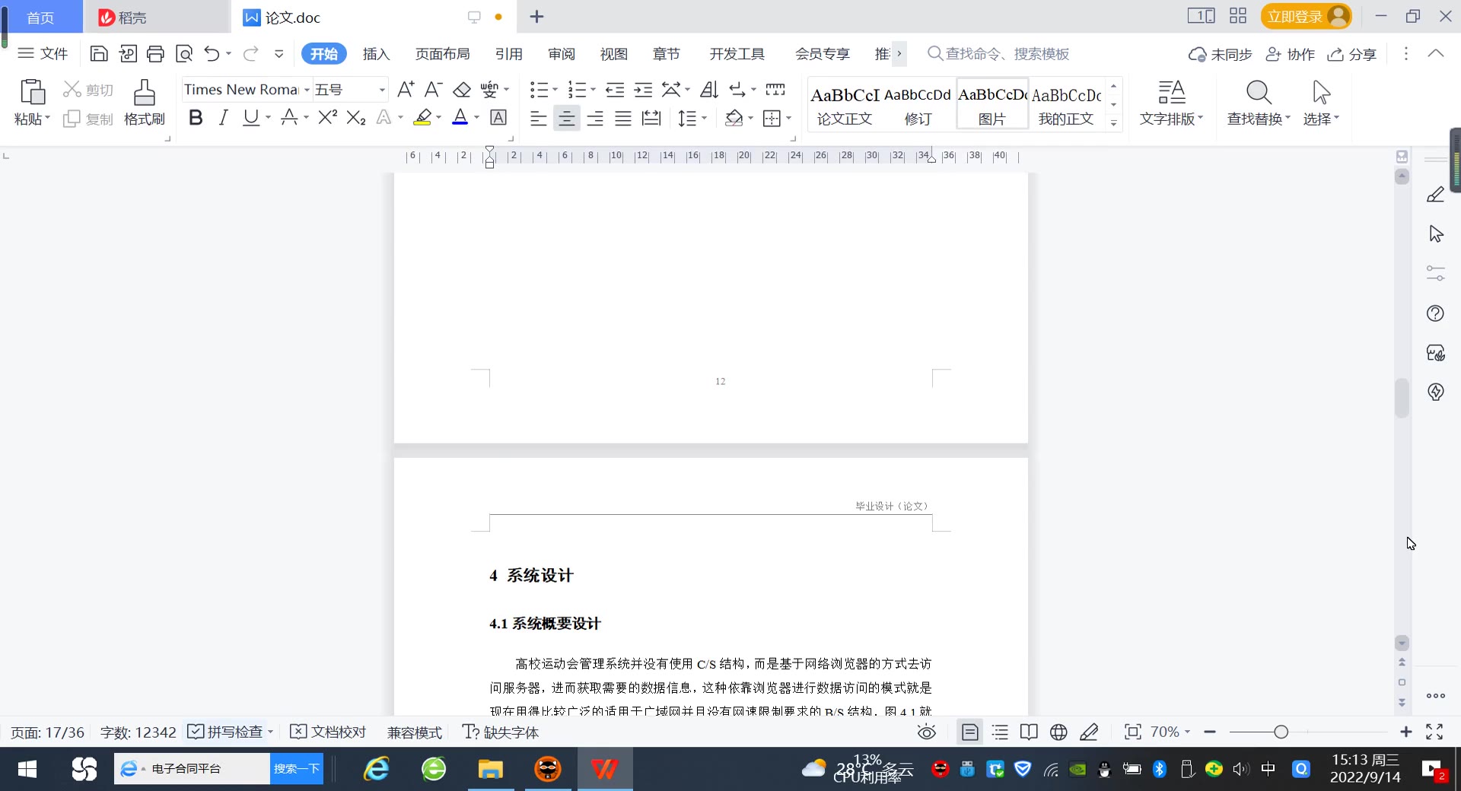The image size is (1461, 791).
Task: Toggle Underline formatting
Action: [x=250, y=117]
